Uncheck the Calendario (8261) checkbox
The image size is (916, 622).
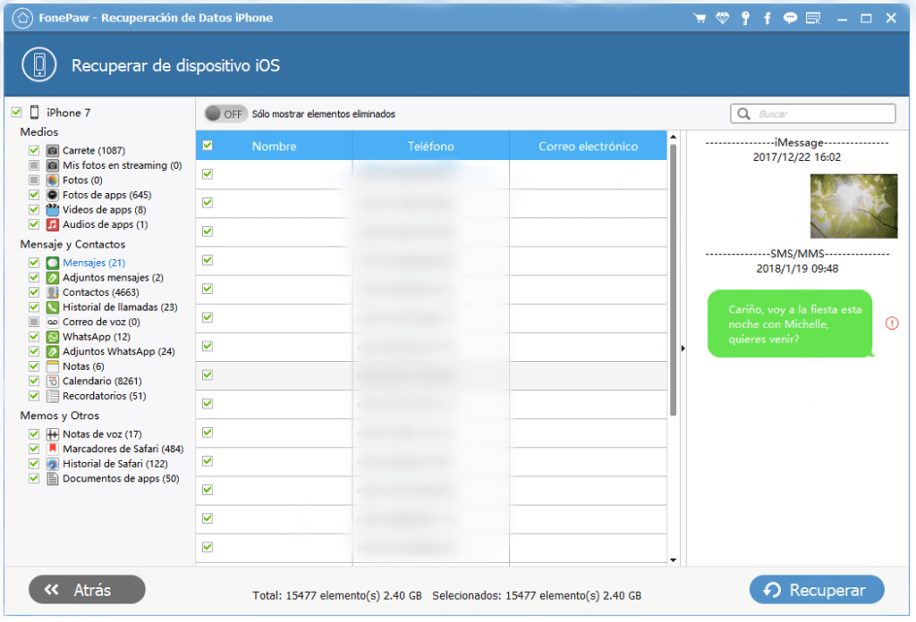click(34, 381)
